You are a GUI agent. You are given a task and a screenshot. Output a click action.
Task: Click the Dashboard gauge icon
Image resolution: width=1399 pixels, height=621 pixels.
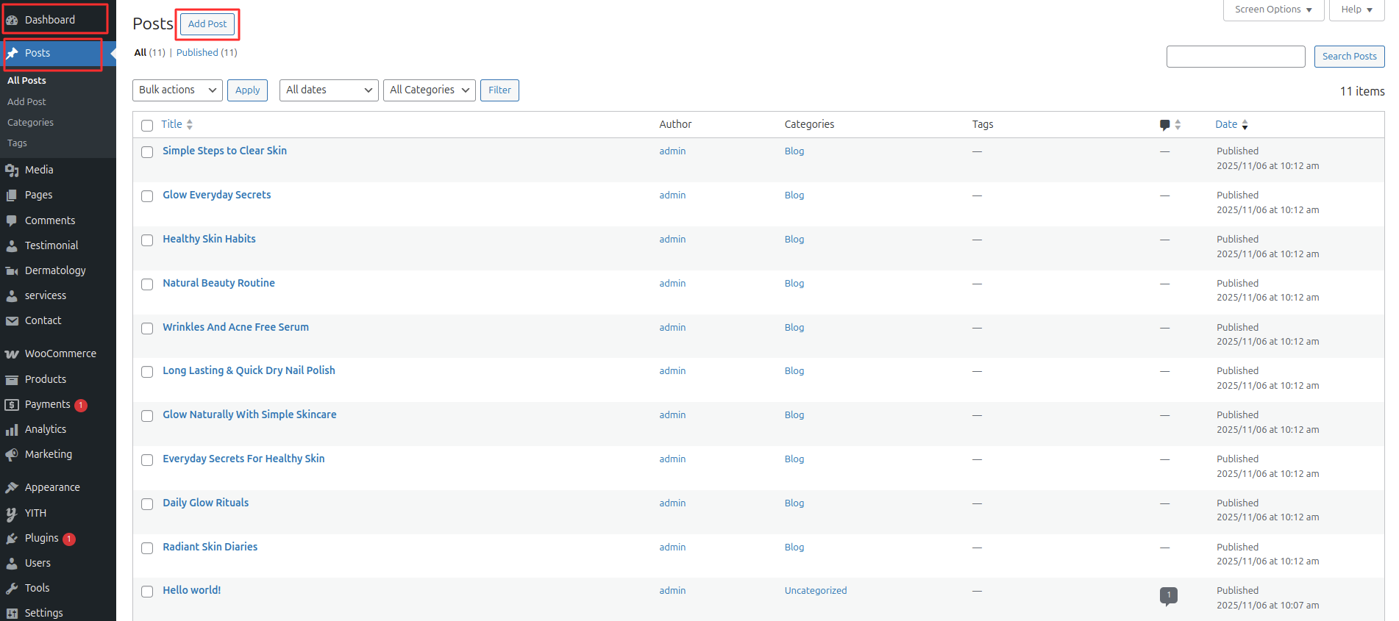[12, 20]
